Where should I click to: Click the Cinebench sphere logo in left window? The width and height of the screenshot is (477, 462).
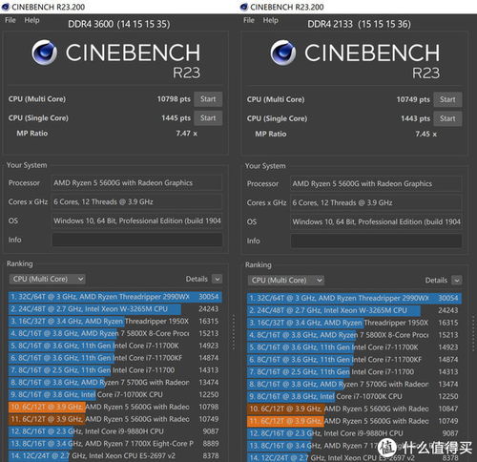pos(44,52)
